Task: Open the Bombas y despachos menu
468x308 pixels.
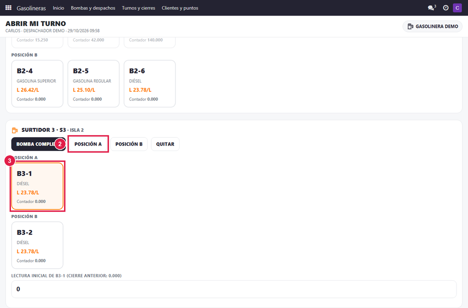Action: pos(93,8)
